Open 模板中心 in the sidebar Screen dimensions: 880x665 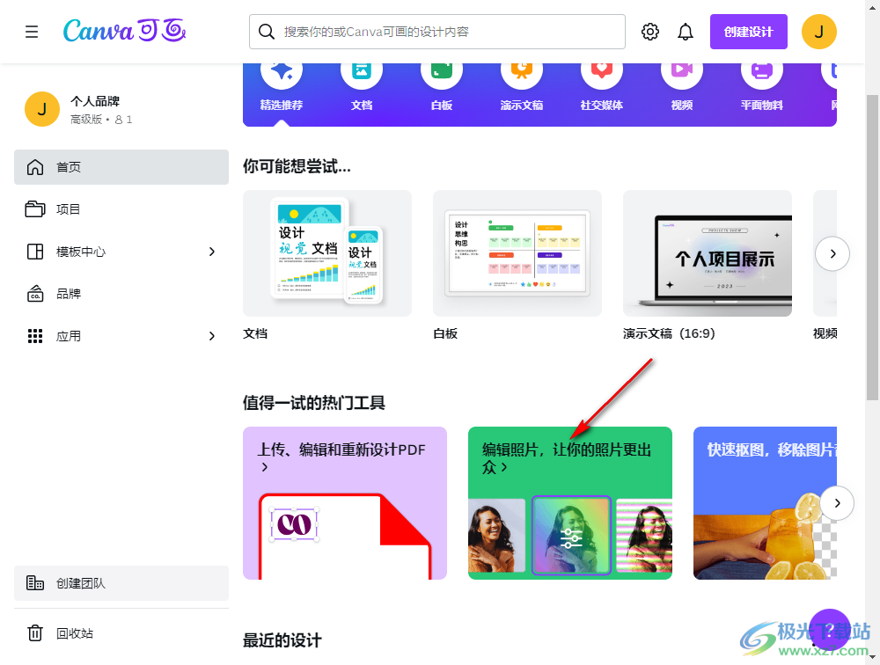(121, 252)
